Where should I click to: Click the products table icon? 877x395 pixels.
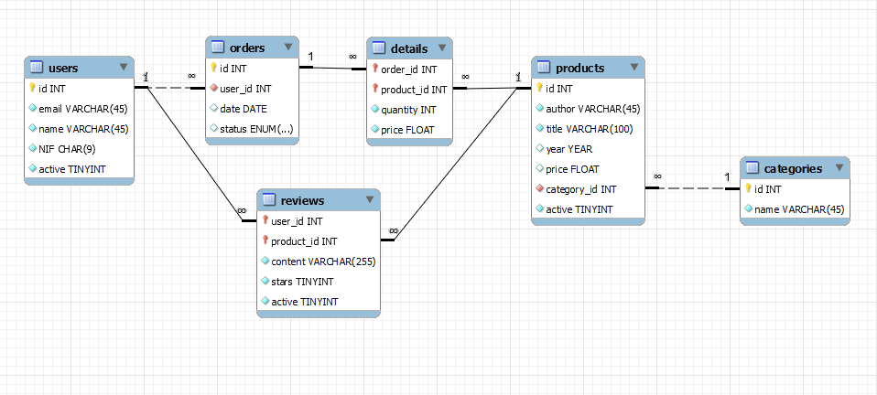point(543,68)
